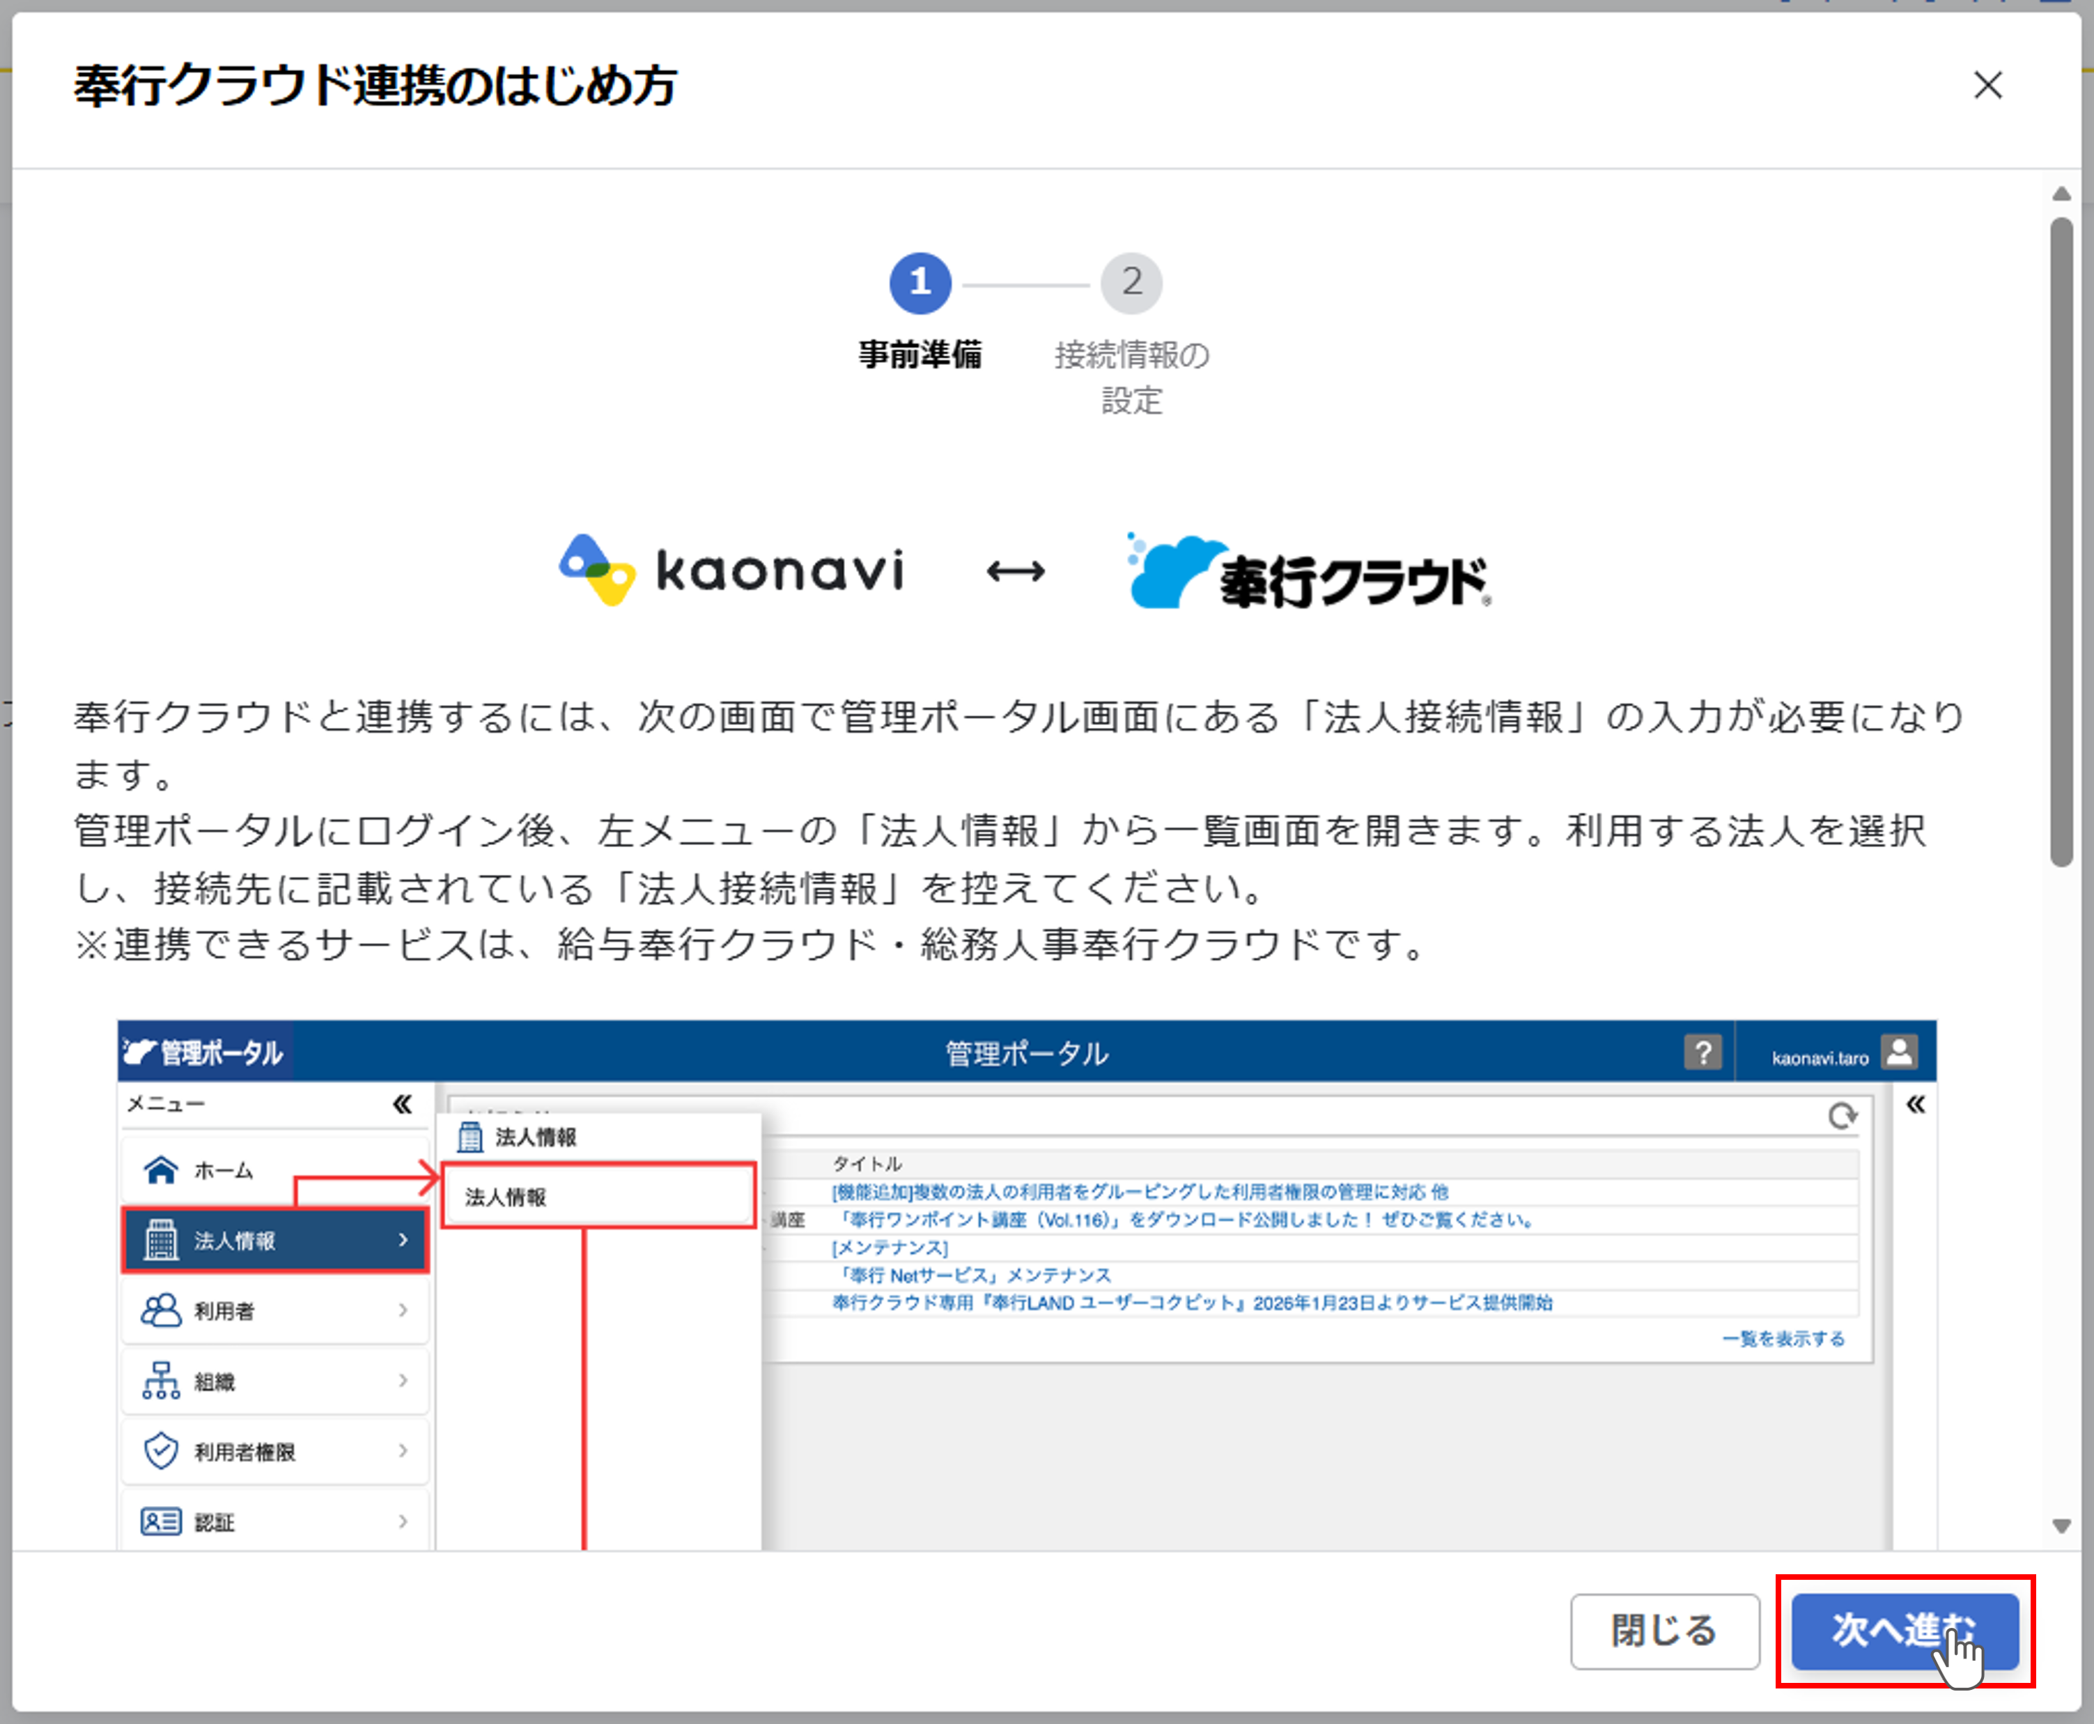The image size is (2094, 1724).
Task: Click the 次へ進む button
Action: (1905, 1631)
